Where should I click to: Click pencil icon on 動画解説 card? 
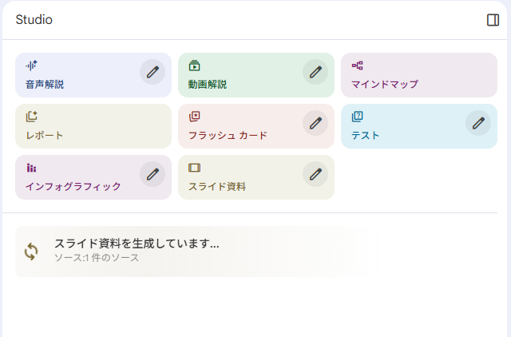pyautogui.click(x=315, y=72)
